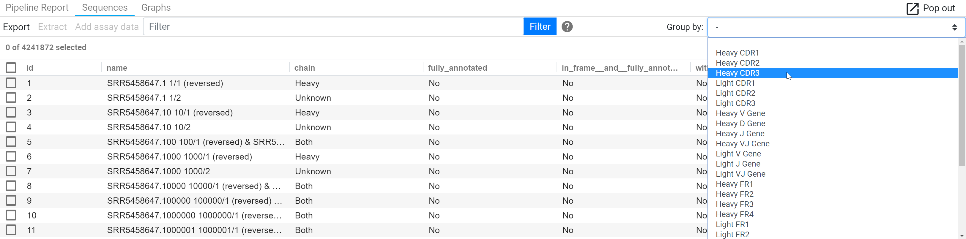Select Light CDR3 option
The image size is (966, 239).
tap(735, 103)
